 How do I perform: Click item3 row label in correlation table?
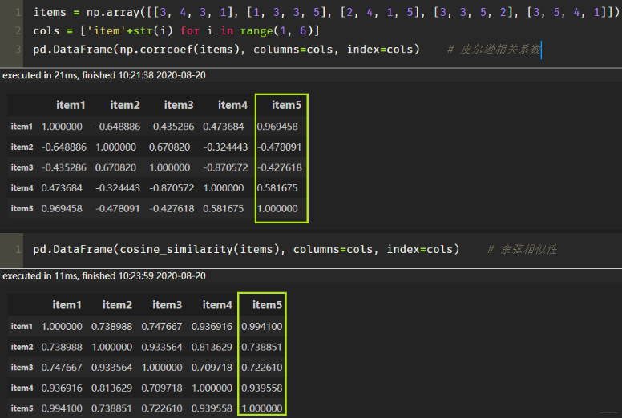(22, 167)
